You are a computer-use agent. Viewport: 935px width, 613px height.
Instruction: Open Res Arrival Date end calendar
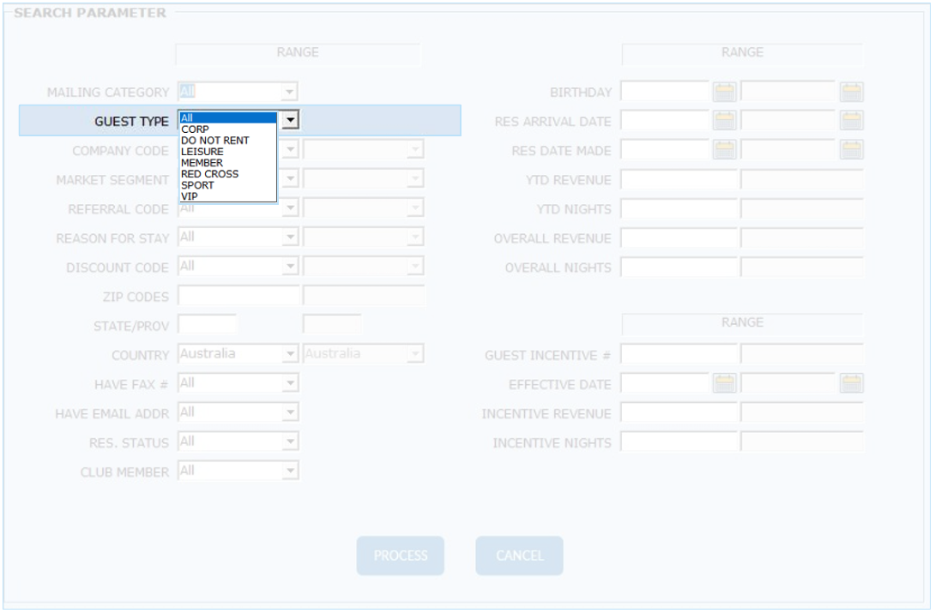click(851, 121)
